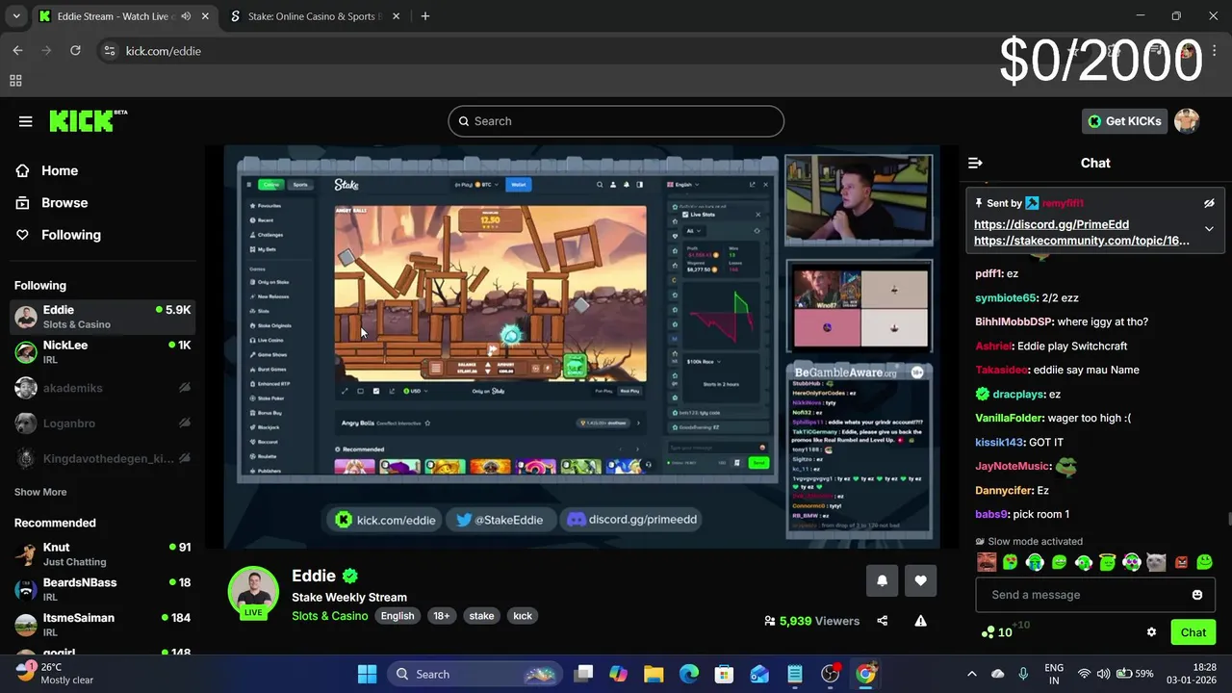Reload the current page
This screenshot has height=693, width=1232.
(x=75, y=50)
